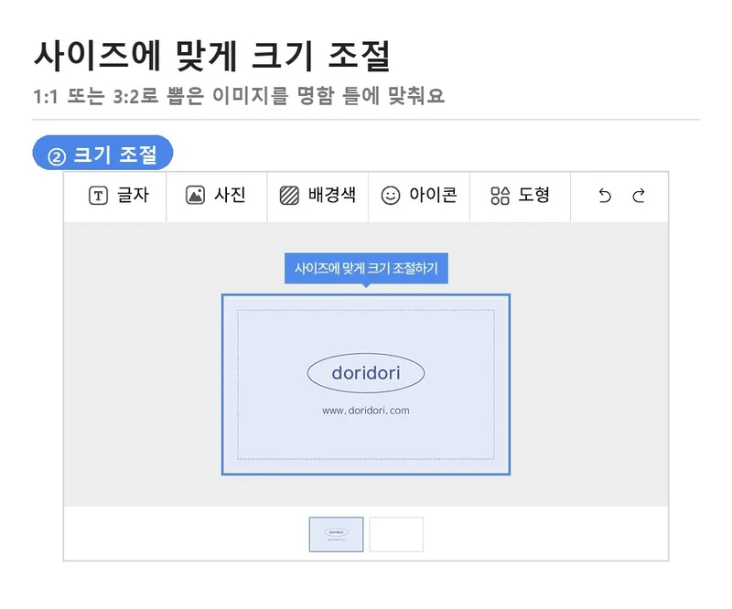Open the 배경색 background color tool
The image size is (732, 609).
(318, 196)
